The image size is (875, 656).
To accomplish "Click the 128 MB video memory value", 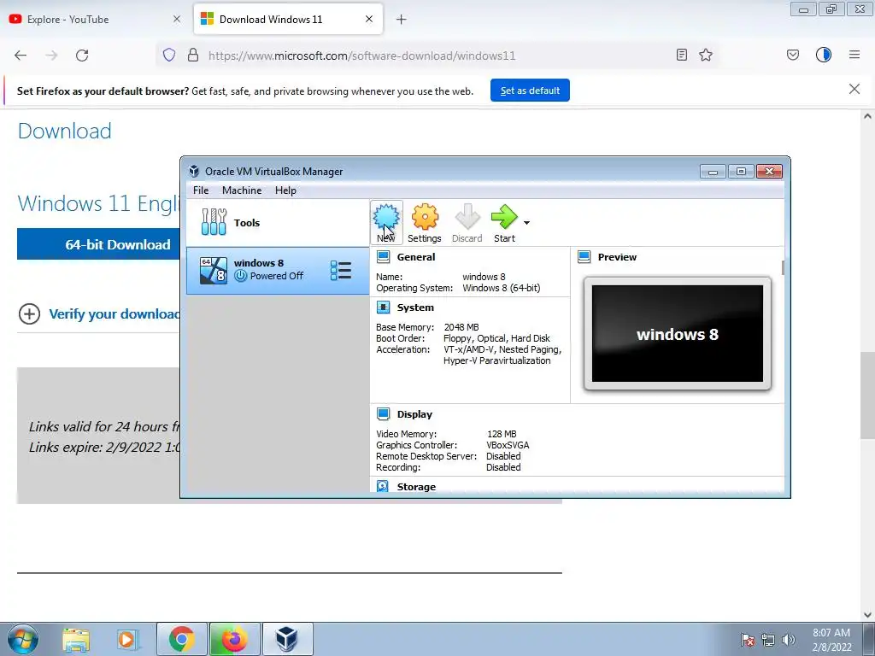I will (x=502, y=434).
